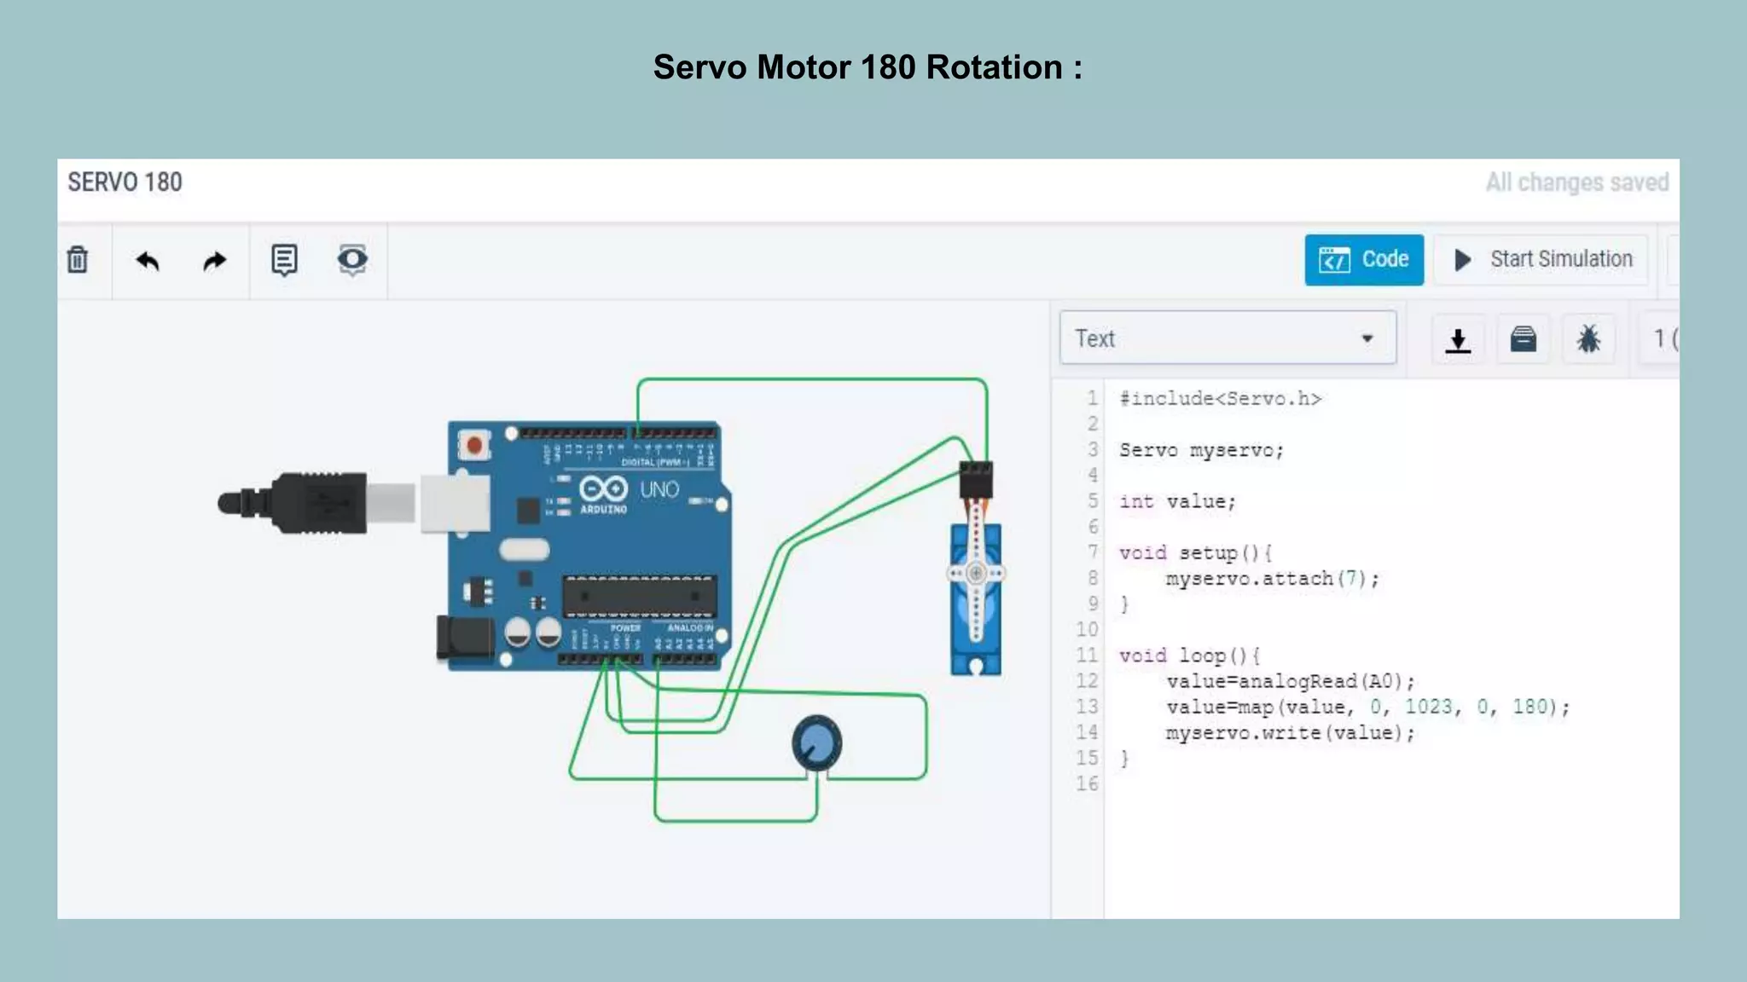Click line number 16 in the gutter
Screen dimensions: 1747x982
(x=1087, y=783)
